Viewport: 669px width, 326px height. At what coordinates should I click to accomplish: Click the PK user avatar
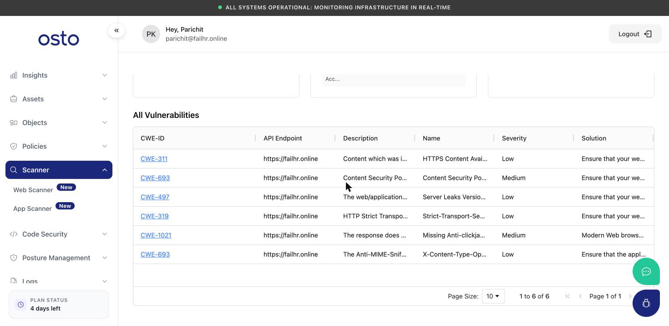(x=151, y=34)
